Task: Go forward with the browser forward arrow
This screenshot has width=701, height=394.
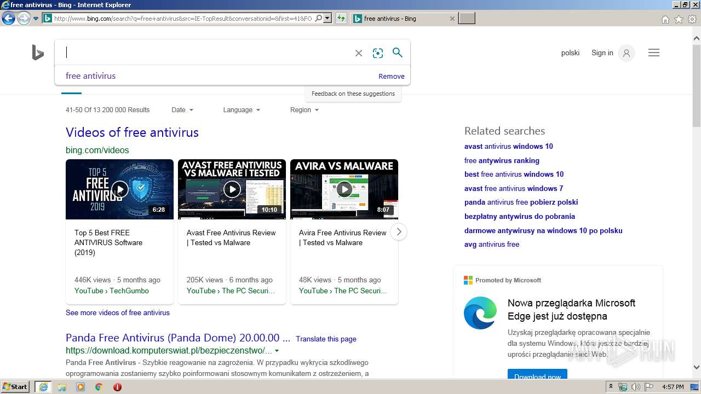Action: pyautogui.click(x=23, y=19)
